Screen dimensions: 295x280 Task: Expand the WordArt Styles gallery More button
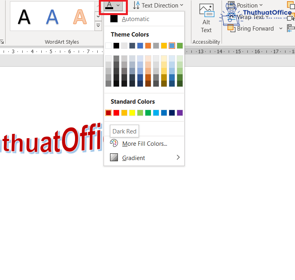pos(98,25)
